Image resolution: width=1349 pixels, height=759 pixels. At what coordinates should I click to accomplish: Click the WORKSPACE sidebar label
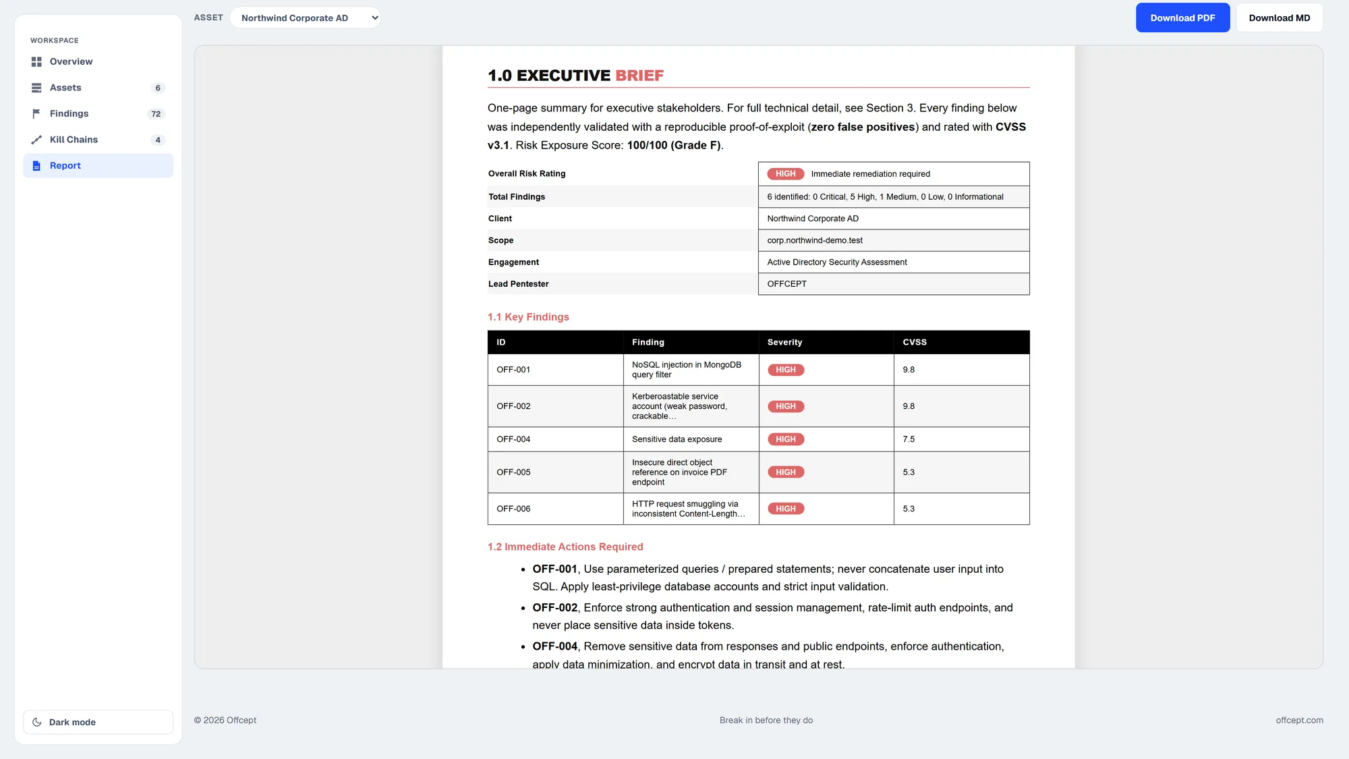point(54,40)
